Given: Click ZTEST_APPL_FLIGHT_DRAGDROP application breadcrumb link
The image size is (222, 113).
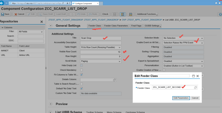Looking at the screenshot, I should tap(84, 20).
